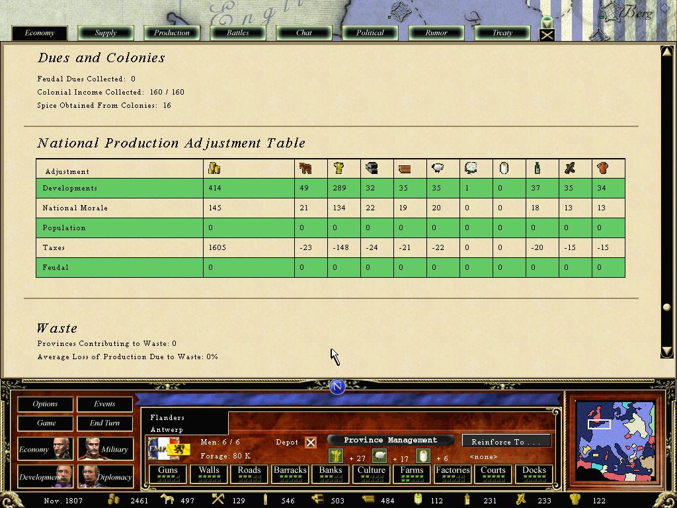Open the Province Management panel
The height and width of the screenshot is (508, 677).
coord(390,440)
